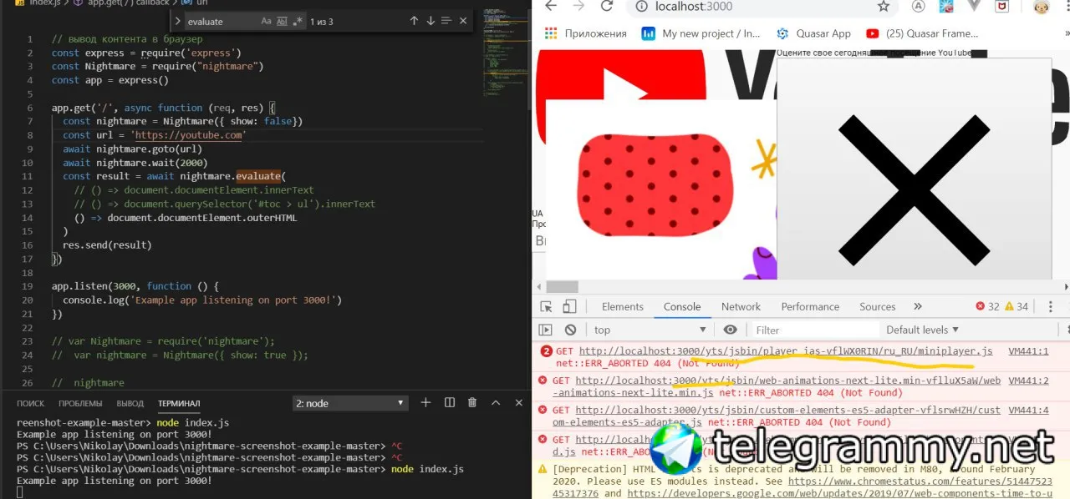1070x499 pixels.
Task: Kill the terminal with trash icon
Action: coord(472,403)
